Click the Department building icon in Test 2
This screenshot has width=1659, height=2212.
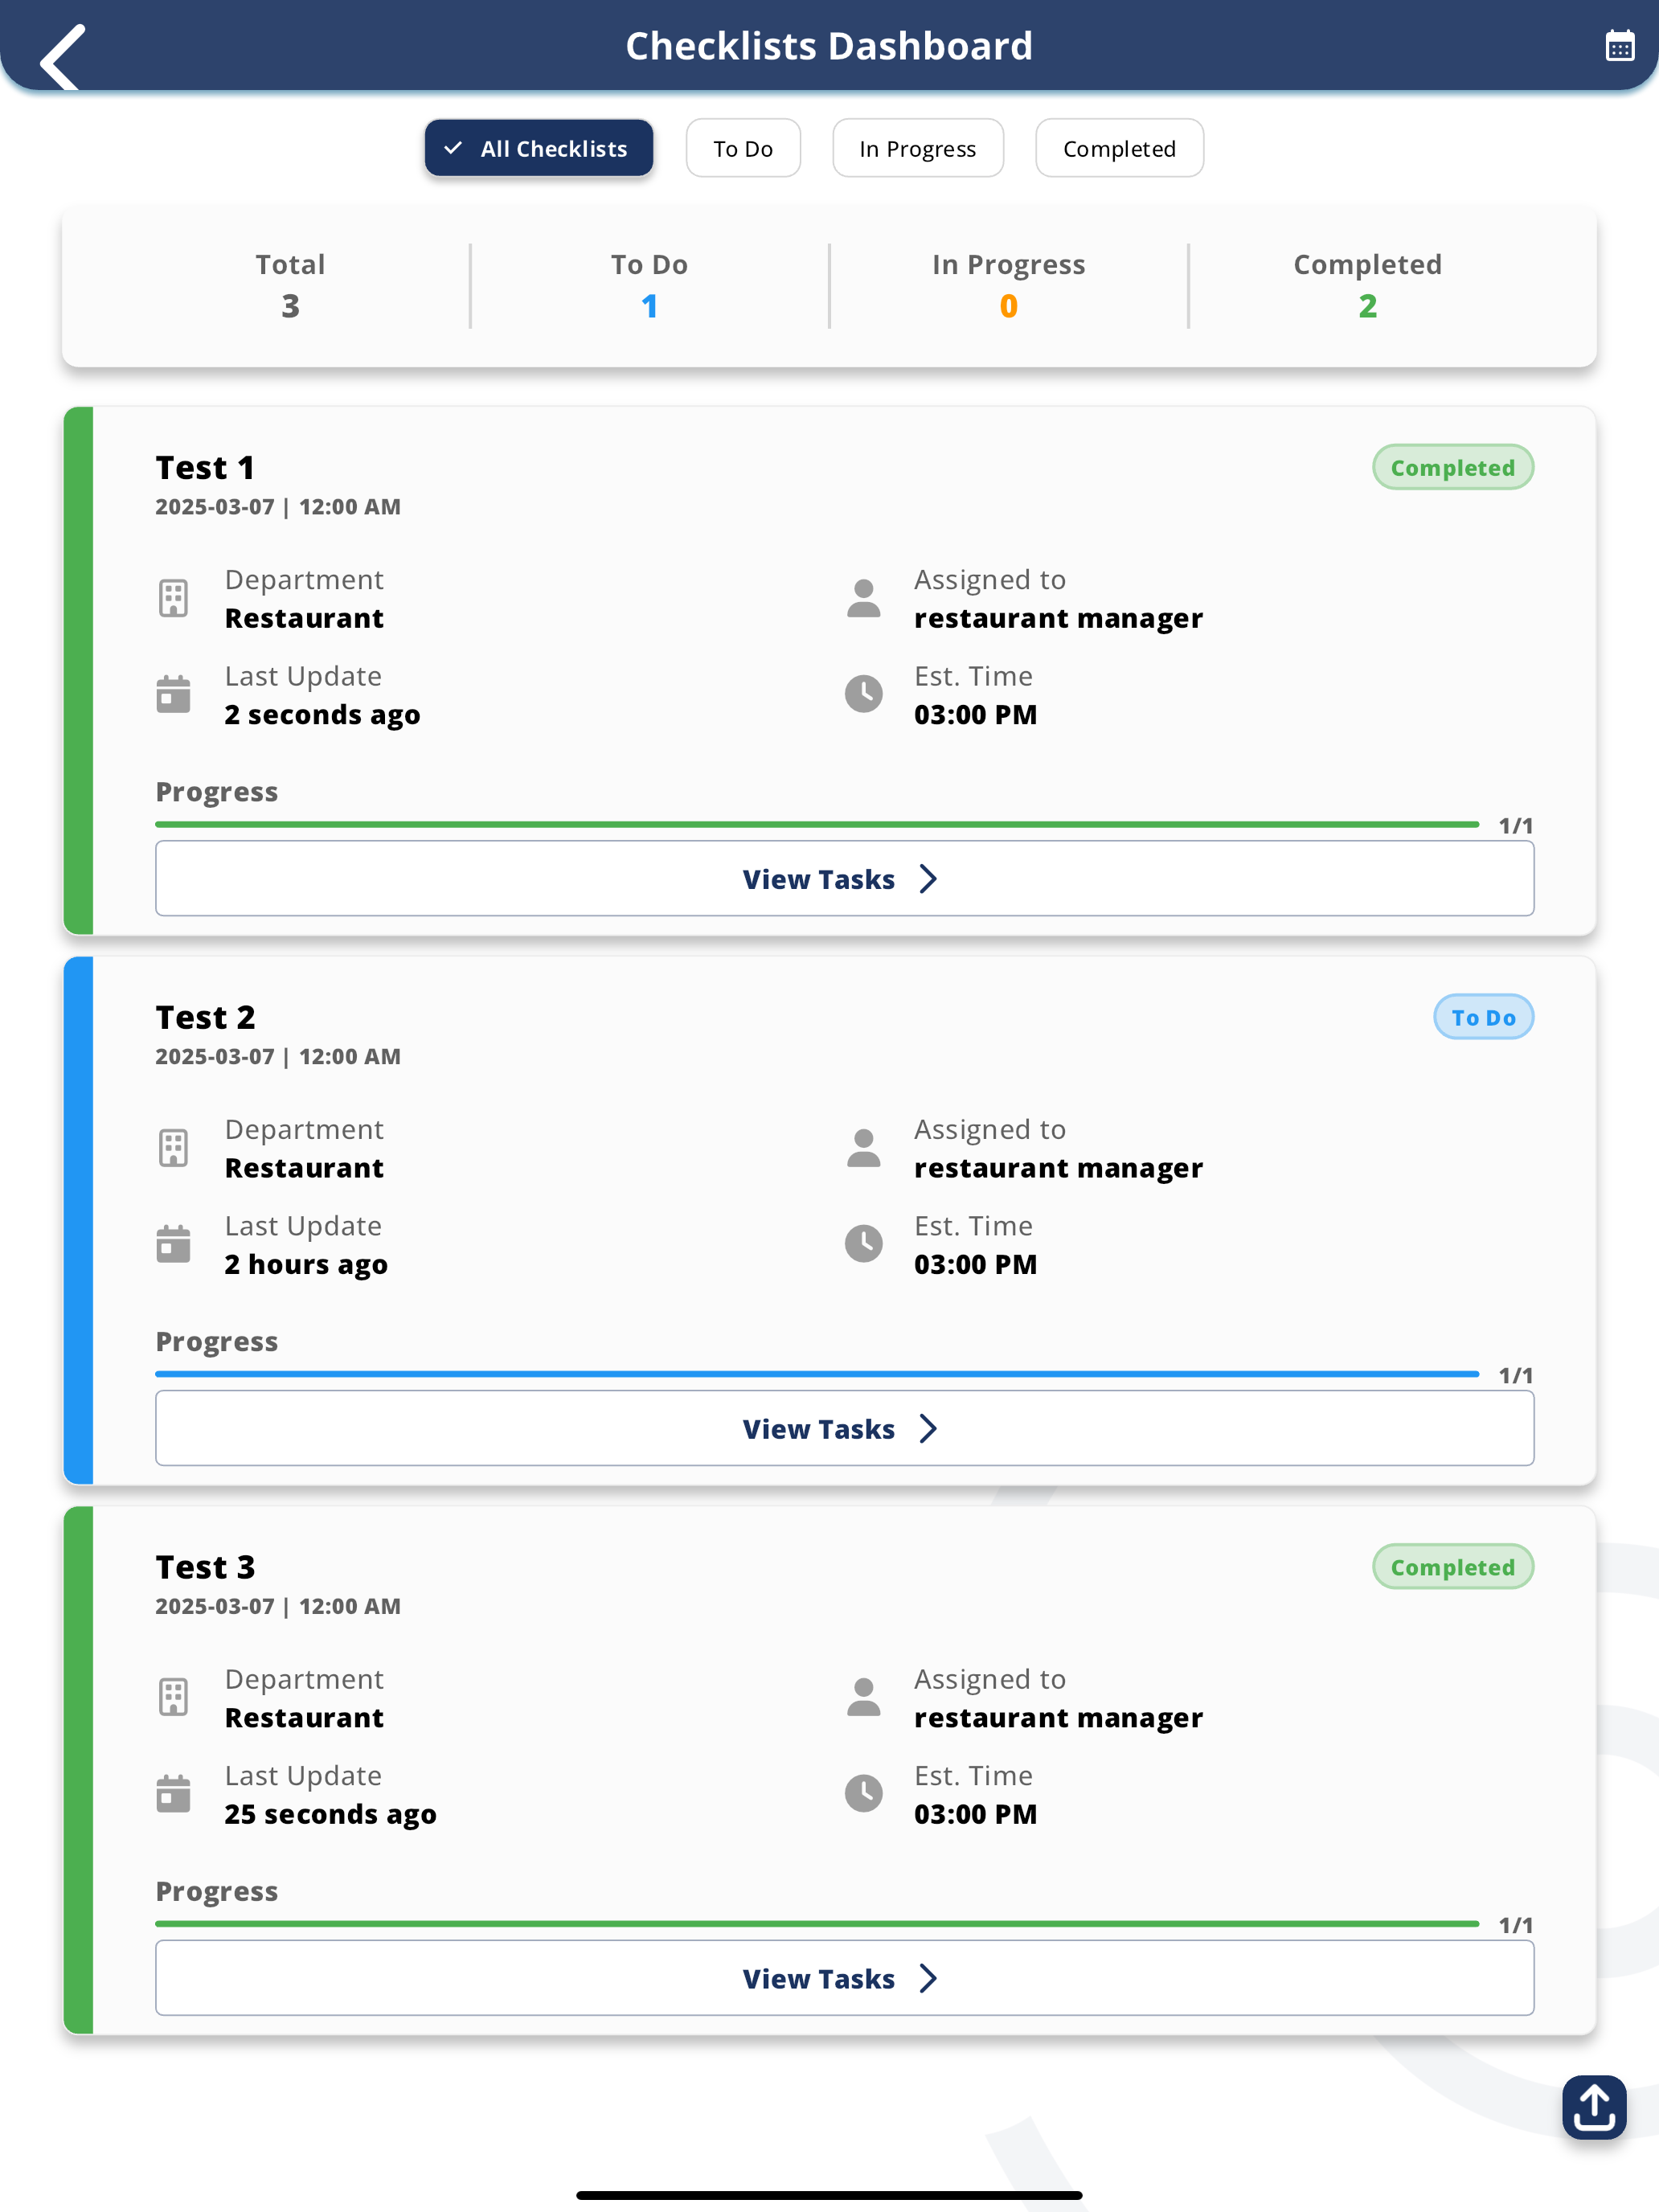[173, 1148]
